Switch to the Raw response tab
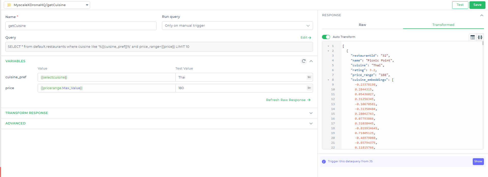This screenshot has height=177, width=488. pyautogui.click(x=362, y=25)
